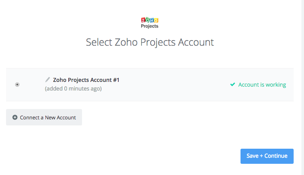Image resolution: width=304 pixels, height=175 pixels.
Task: Select the Zoho Projects Account #1 radio button
Action: pyautogui.click(x=17, y=84)
